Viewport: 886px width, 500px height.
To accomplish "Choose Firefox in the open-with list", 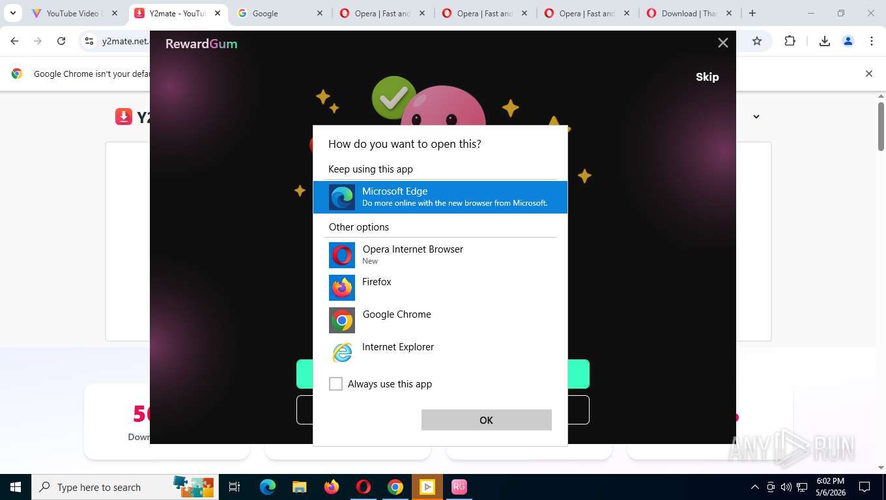I will coord(440,287).
